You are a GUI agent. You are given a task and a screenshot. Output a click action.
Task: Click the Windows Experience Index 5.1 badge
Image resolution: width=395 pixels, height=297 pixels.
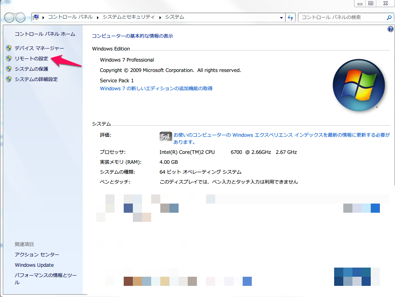click(165, 136)
